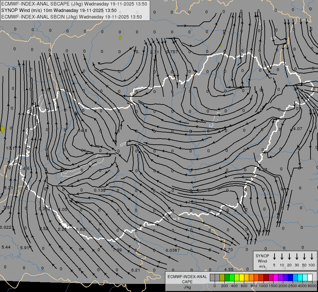The image size is (318, 292).
Task: Click the 4.28 value on the map
Action: pyautogui.click(x=263, y=169)
